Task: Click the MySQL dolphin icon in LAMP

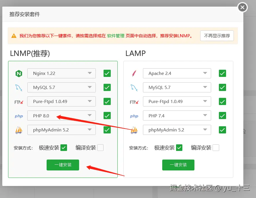Action: pos(134,88)
